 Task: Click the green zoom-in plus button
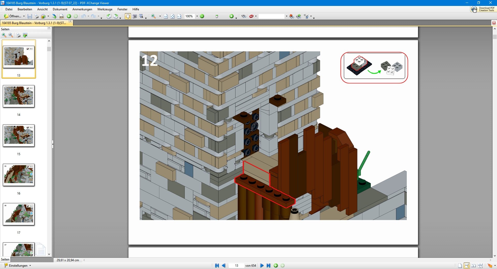point(231,16)
